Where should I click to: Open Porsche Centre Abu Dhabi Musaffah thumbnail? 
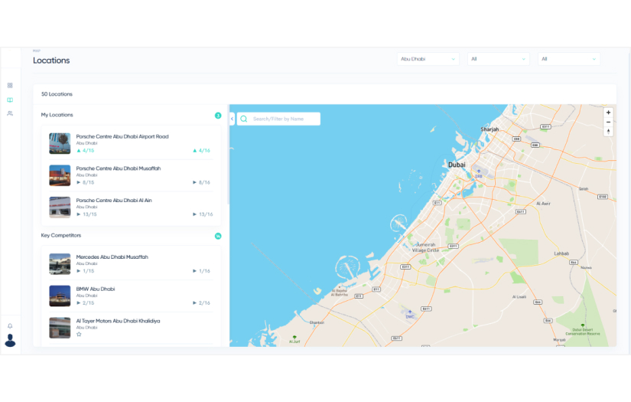[x=60, y=175]
